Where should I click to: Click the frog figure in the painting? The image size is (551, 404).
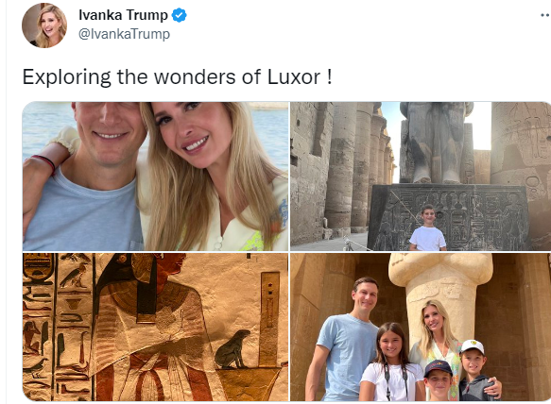[232, 349]
